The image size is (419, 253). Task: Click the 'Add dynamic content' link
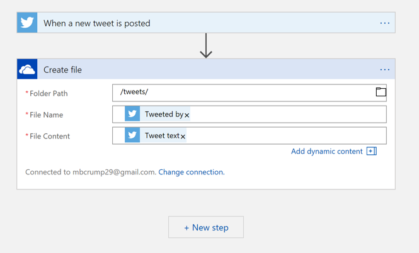click(x=326, y=151)
